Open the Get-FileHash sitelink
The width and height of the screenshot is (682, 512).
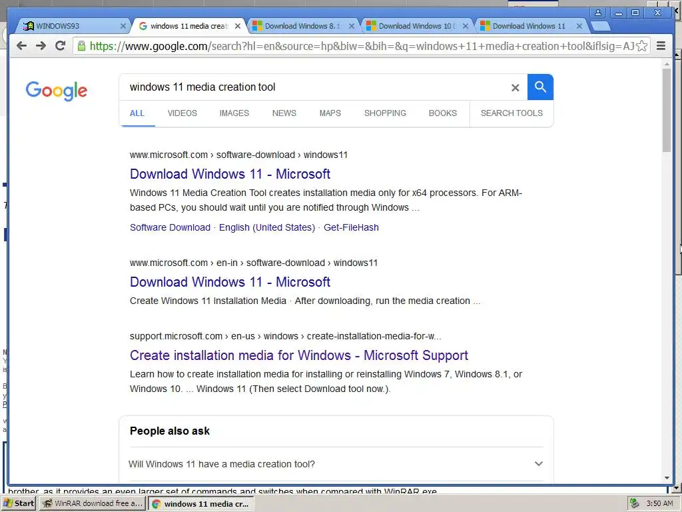point(351,228)
